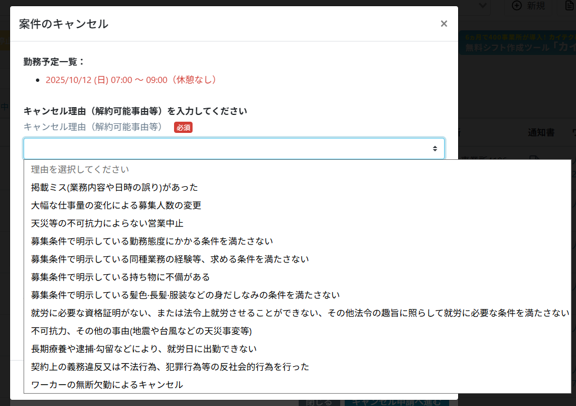Click the document icon in the top right corner
Viewport: 576px width, 406px height.
coord(569,7)
